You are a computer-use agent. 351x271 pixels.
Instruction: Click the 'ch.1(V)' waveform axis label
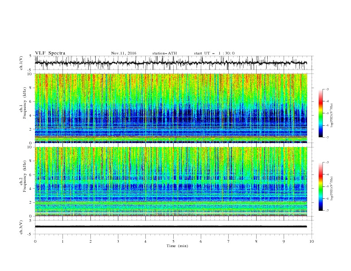pyautogui.click(x=21, y=63)
